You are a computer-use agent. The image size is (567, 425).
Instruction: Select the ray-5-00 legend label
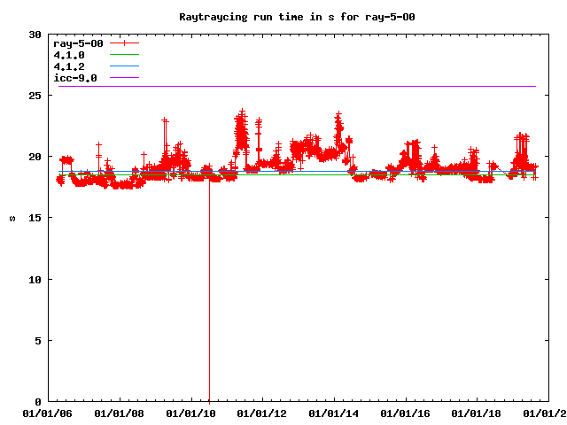point(81,43)
